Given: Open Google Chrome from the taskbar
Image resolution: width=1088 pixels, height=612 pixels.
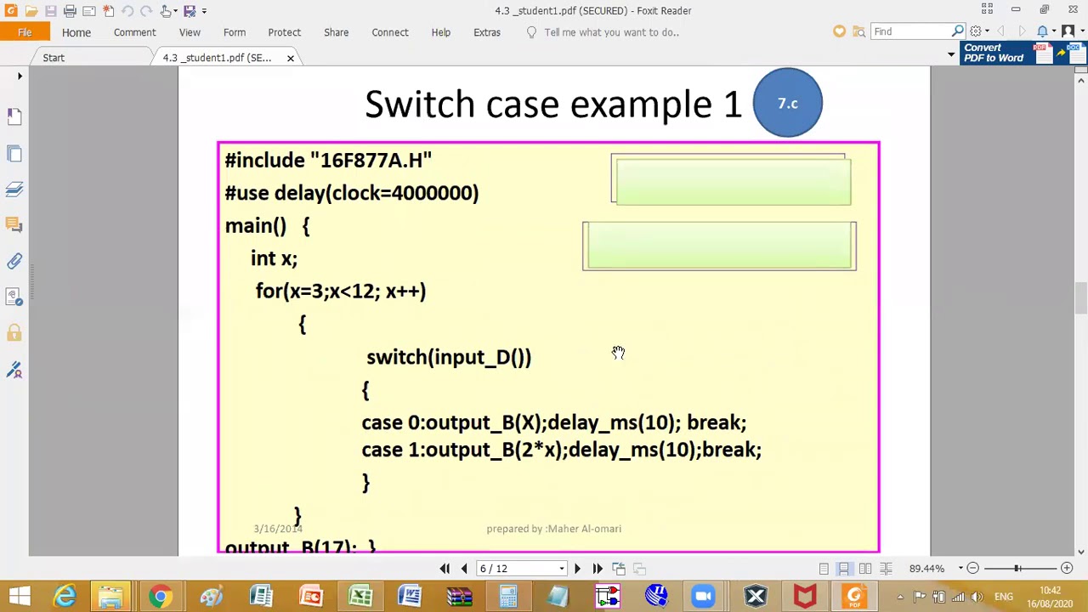Looking at the screenshot, I should 160,596.
